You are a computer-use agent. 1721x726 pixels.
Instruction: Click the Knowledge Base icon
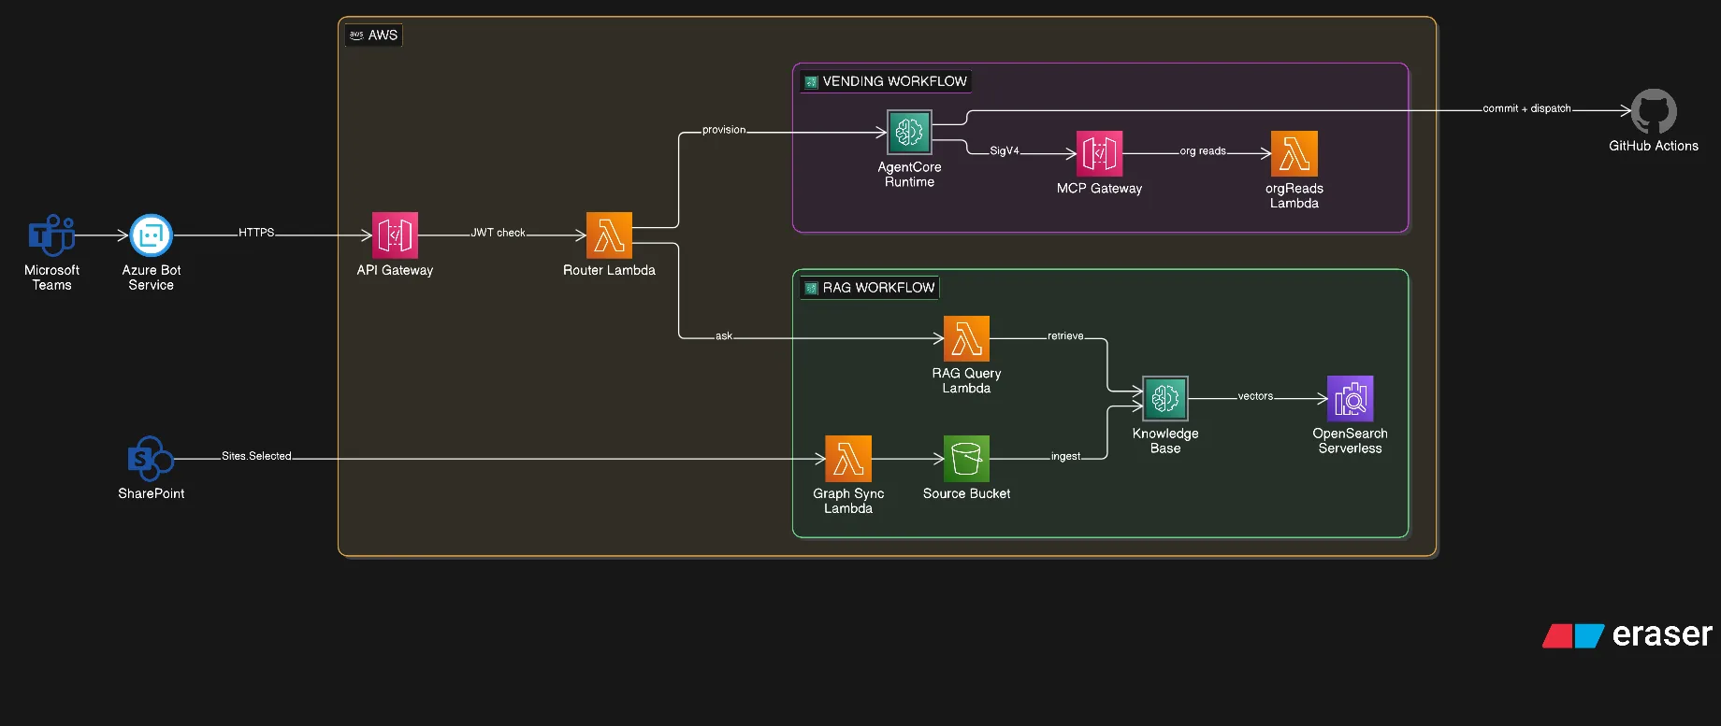[1165, 399]
